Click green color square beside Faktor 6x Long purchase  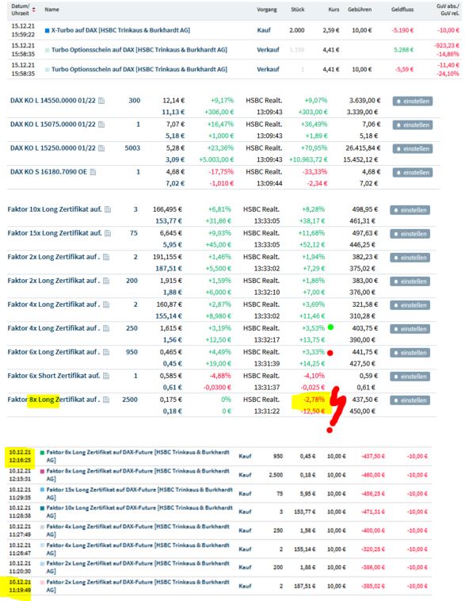pos(42,453)
